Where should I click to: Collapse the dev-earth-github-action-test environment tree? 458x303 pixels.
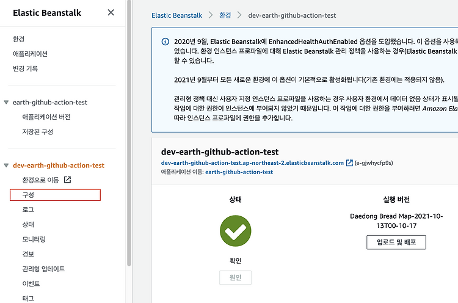pyautogui.click(x=6, y=166)
